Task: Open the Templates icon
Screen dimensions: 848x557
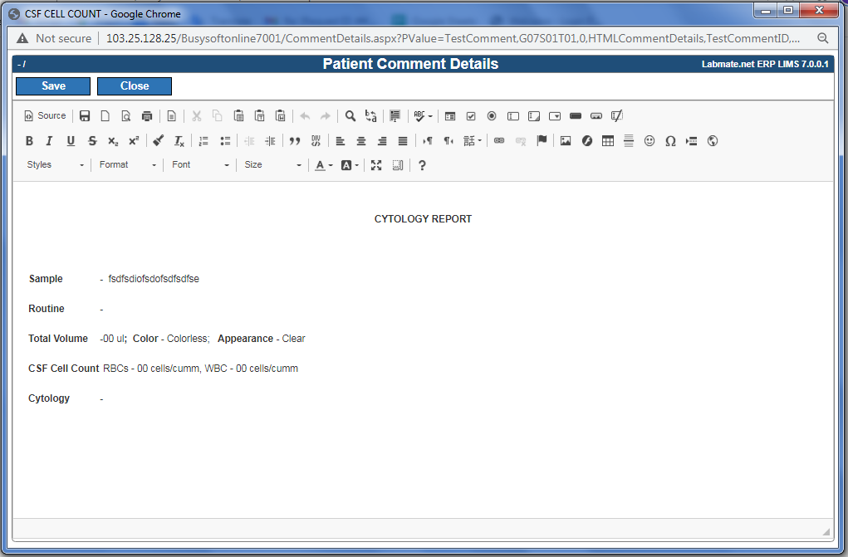Action: coord(171,115)
